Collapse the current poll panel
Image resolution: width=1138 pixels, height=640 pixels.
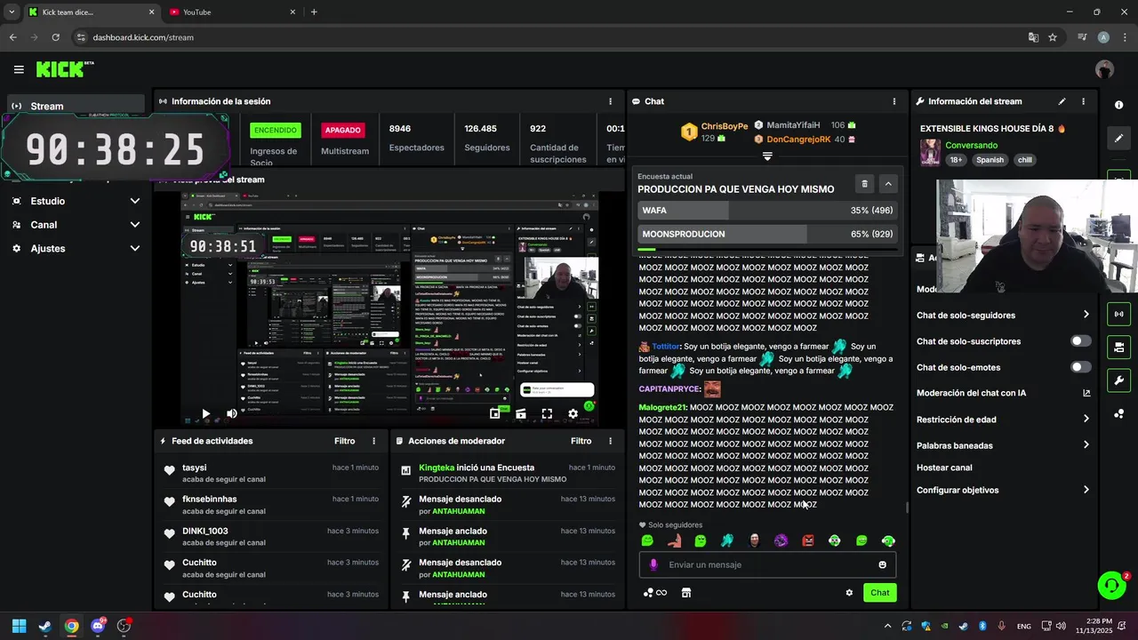point(887,184)
